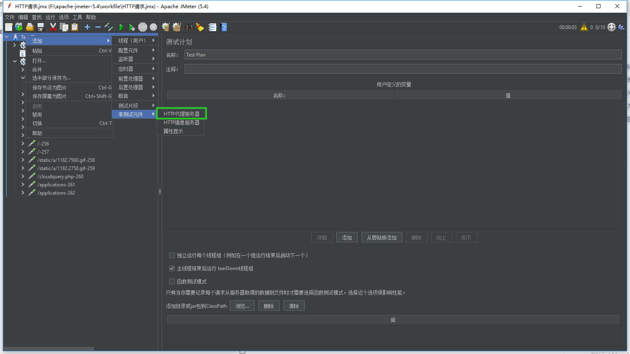
Task: Open the 文件 menu in menu bar
Action: click(x=9, y=17)
